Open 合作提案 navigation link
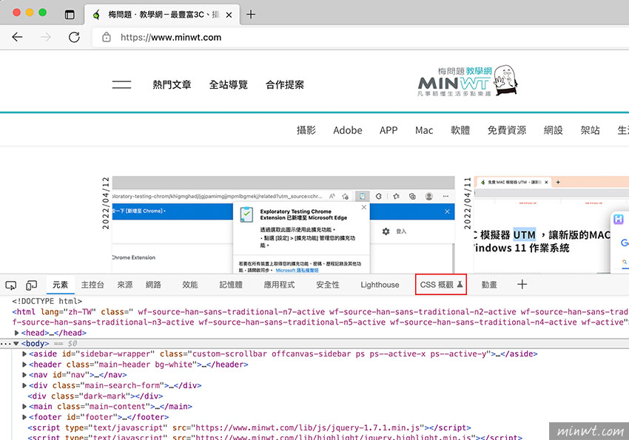Viewport: 629px width, 440px height. (285, 84)
